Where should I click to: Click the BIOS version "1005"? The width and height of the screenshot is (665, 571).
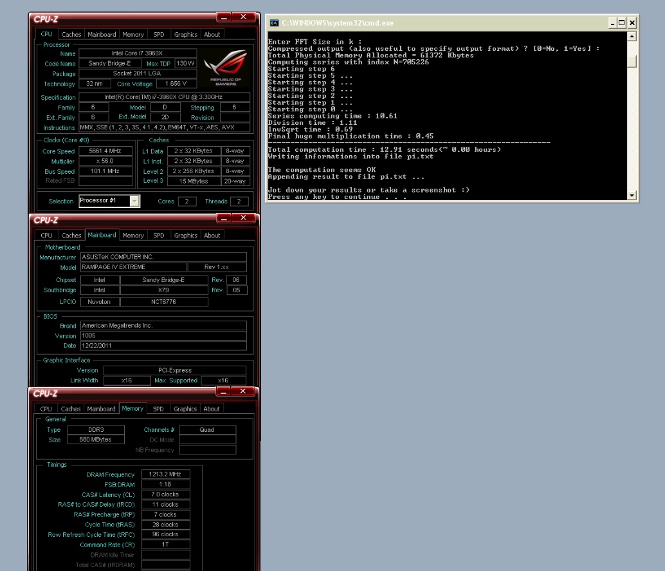pos(163,335)
